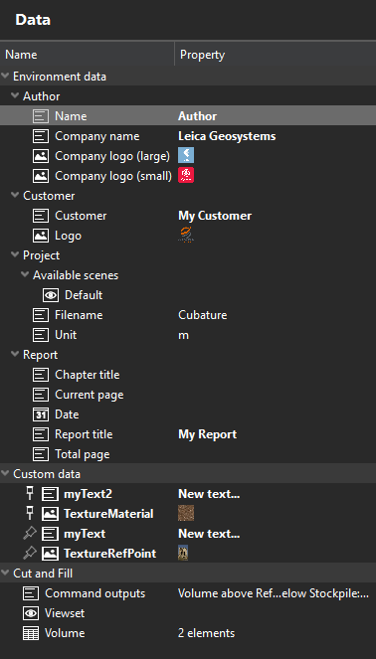Click text icon beside Chapter title
Image resolution: width=376 pixels, height=659 pixels.
pyautogui.click(x=41, y=375)
